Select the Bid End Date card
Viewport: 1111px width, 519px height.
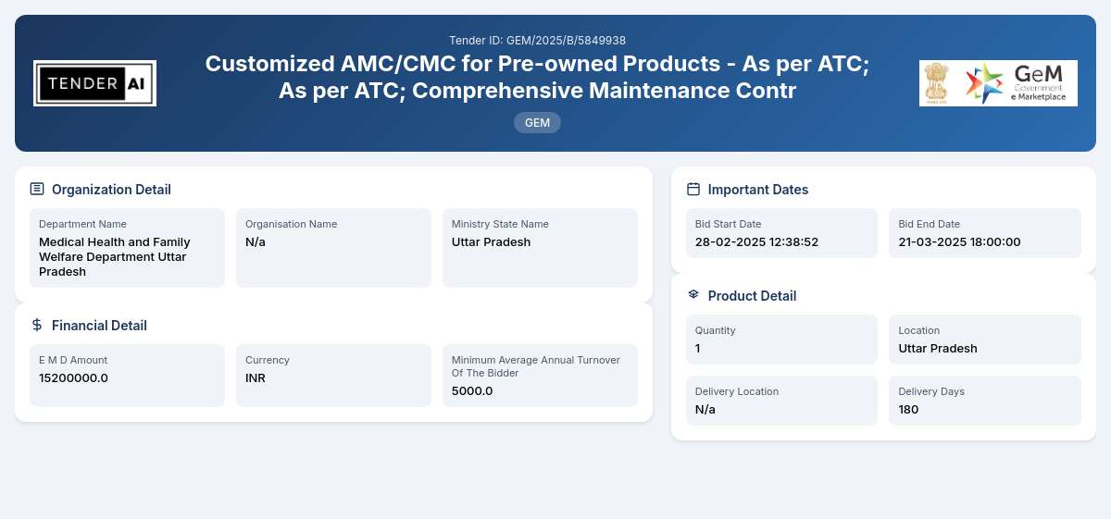(x=985, y=233)
